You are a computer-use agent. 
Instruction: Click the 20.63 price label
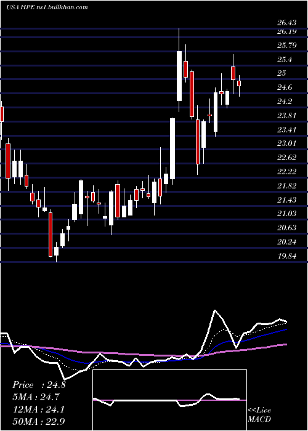tap(287, 228)
